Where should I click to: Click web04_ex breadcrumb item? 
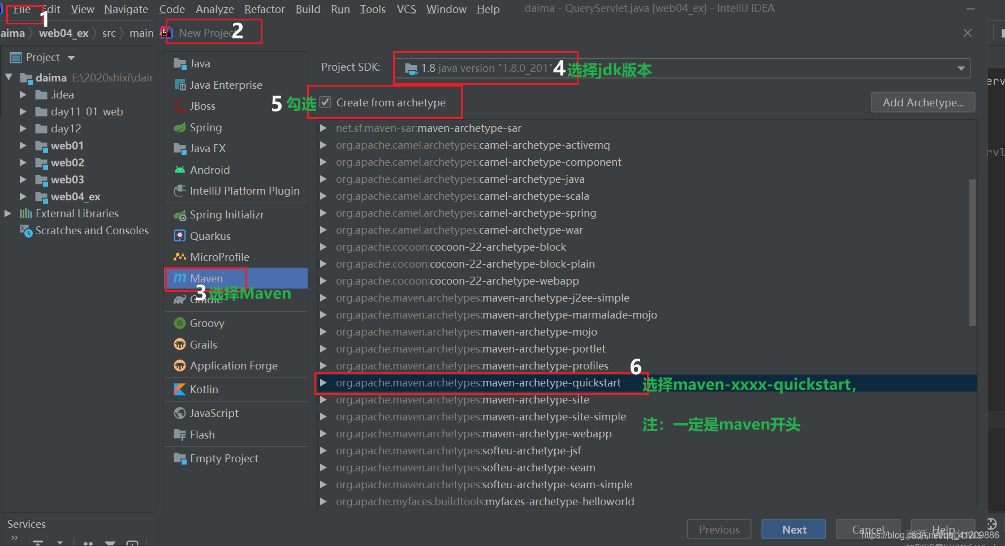[63, 33]
